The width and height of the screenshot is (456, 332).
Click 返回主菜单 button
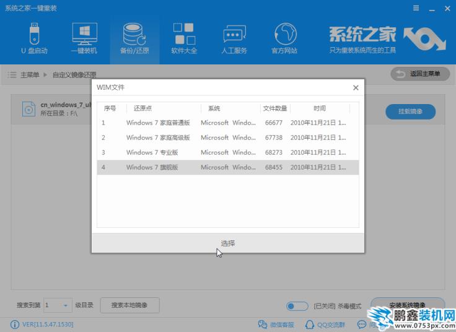click(x=420, y=74)
